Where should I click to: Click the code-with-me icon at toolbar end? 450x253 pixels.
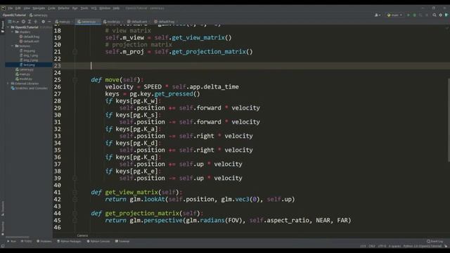pos(446,15)
